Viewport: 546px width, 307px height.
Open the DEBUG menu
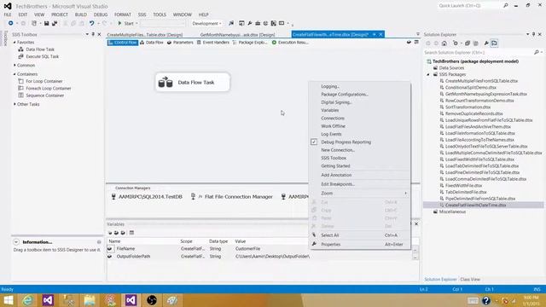pos(101,14)
